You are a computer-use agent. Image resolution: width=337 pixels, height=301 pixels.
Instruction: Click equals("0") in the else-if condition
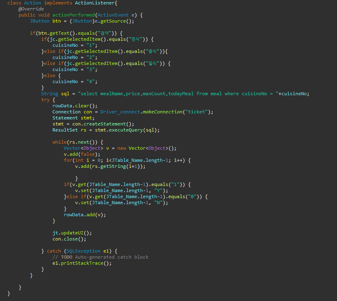[x=185, y=196]
